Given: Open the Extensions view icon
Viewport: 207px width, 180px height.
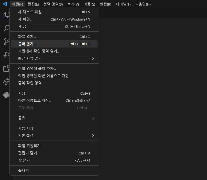Looking at the screenshot, I should tap(6, 68).
